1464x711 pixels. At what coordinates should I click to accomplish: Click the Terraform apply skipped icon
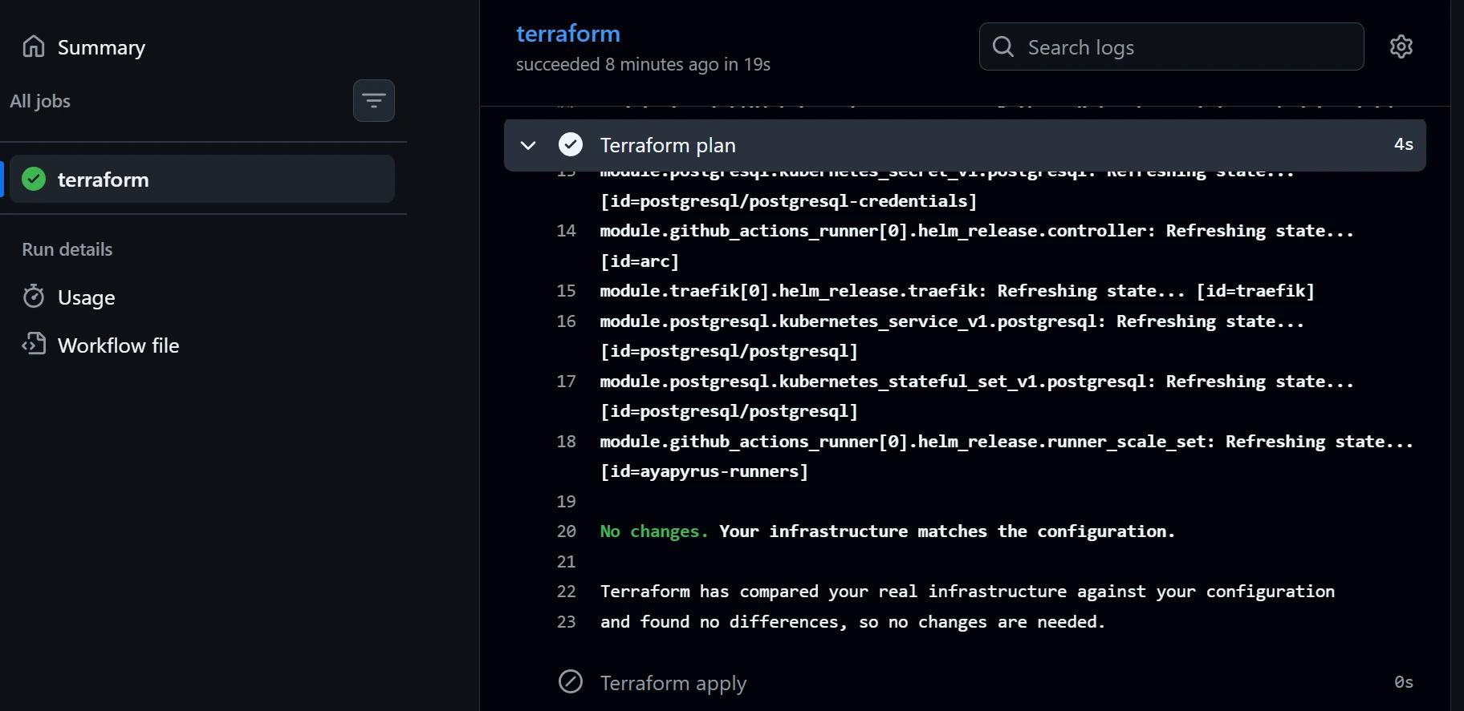(571, 681)
